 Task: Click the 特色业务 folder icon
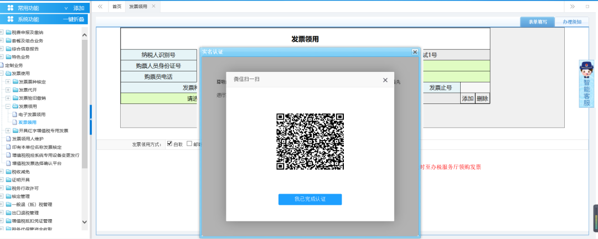(8, 57)
